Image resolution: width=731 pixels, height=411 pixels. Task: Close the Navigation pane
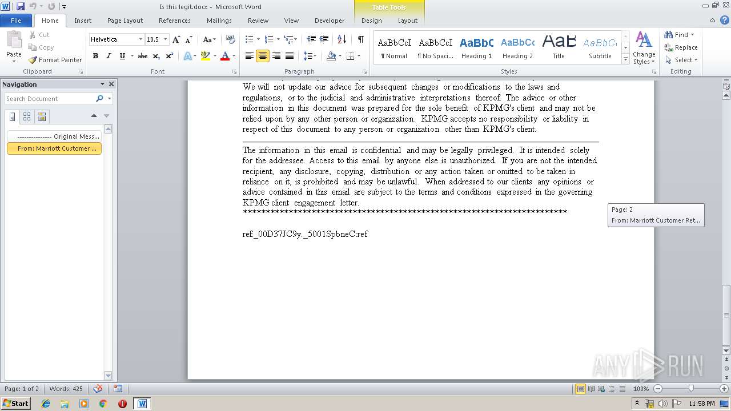(111, 84)
